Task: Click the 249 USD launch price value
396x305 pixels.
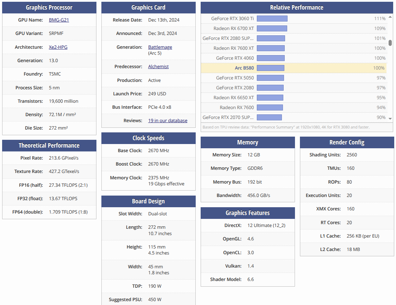Action: coord(157,94)
